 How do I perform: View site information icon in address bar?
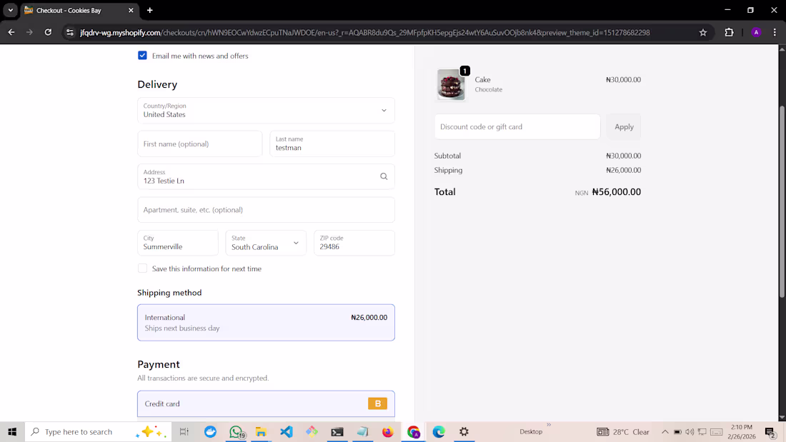pos(70,33)
